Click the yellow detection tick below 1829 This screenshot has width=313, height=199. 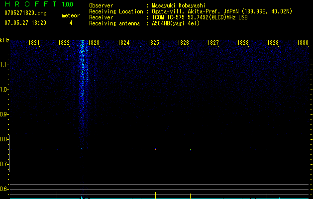click(x=267, y=196)
